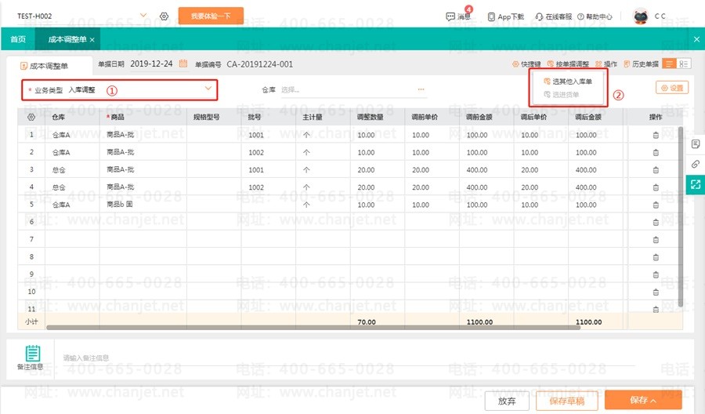The image size is (705, 414).
Task: Click 商品b 固 in row 5
Action: 120,205
